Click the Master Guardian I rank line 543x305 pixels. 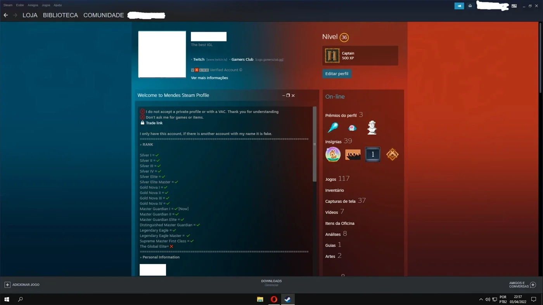click(x=164, y=209)
